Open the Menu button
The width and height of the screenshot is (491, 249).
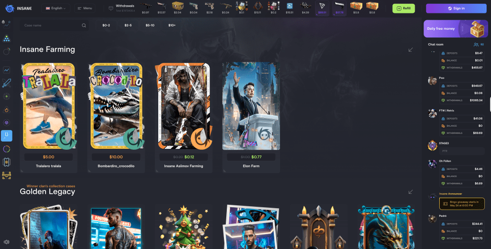(84, 8)
